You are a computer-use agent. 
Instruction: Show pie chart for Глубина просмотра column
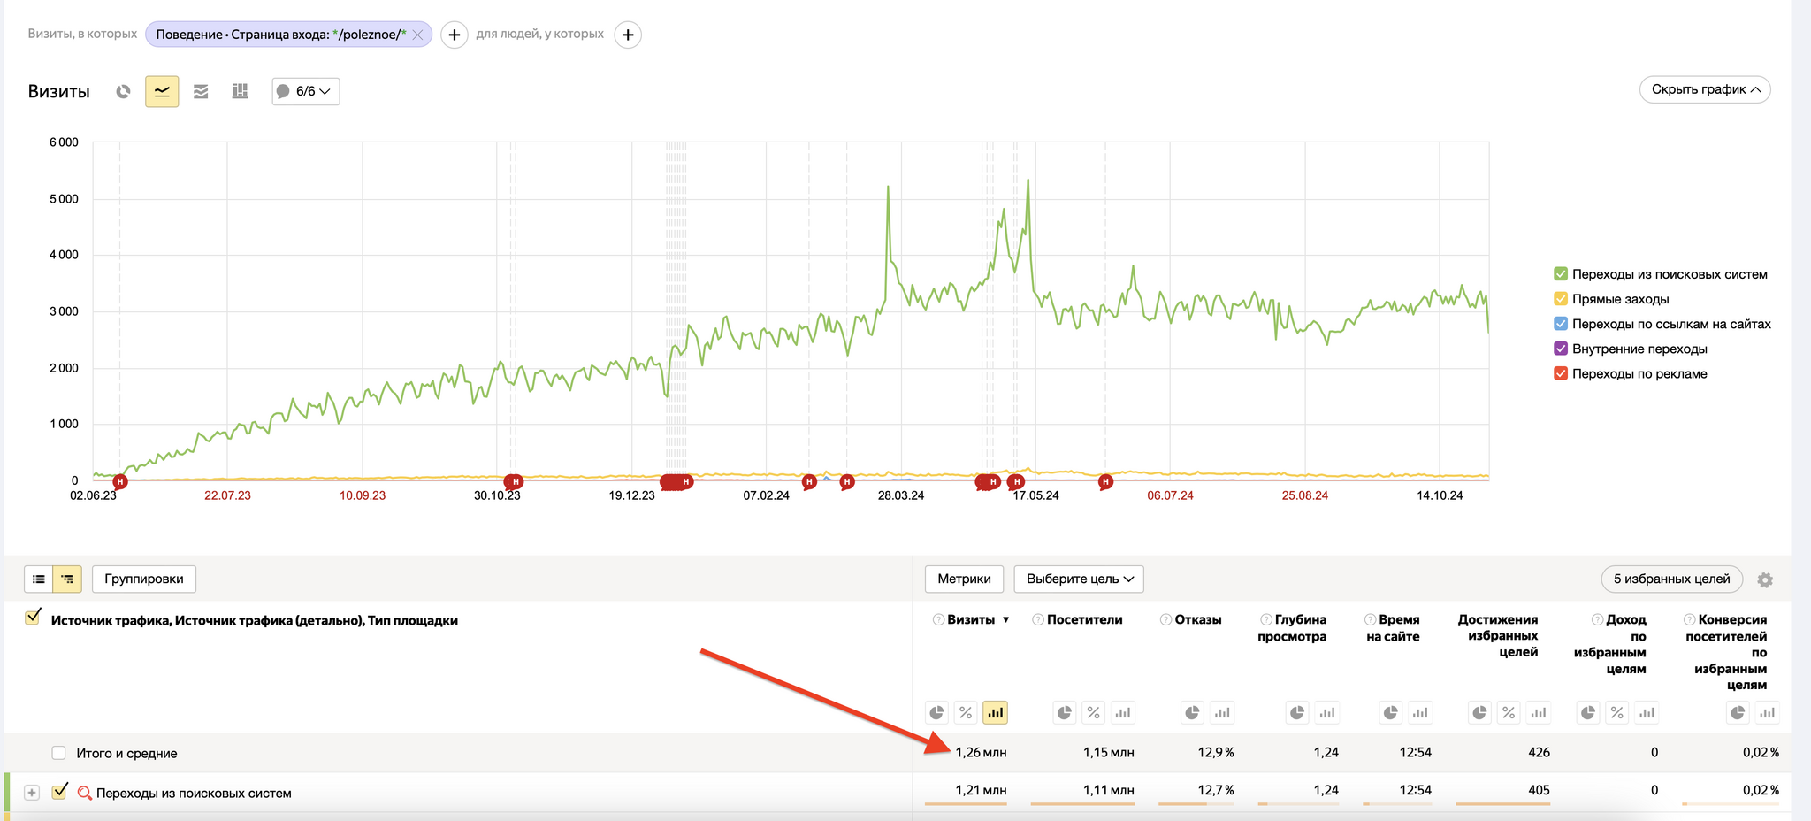tap(1297, 712)
